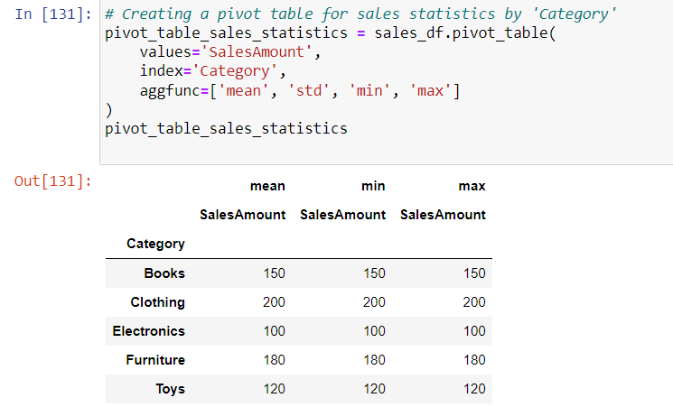Select the Furniture row label
The width and height of the screenshot is (673, 407).
(x=155, y=360)
